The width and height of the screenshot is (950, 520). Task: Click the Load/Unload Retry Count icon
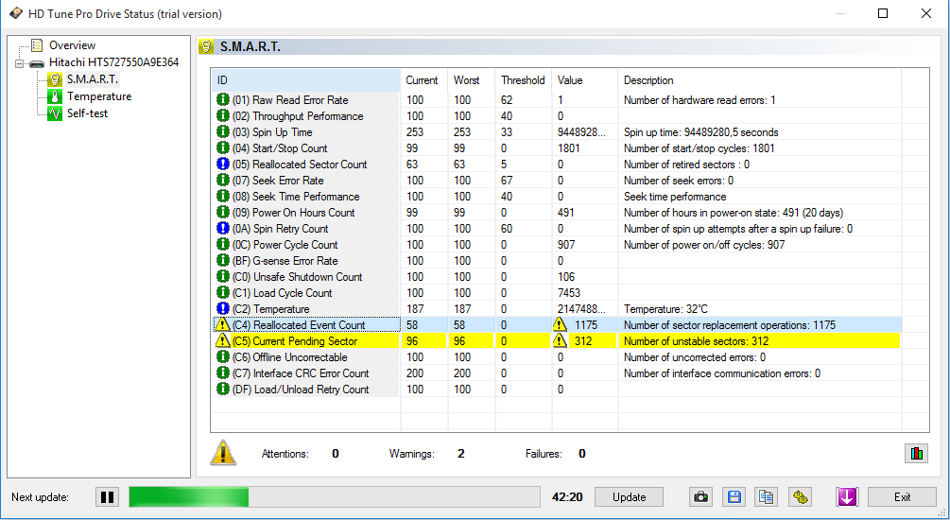(223, 390)
